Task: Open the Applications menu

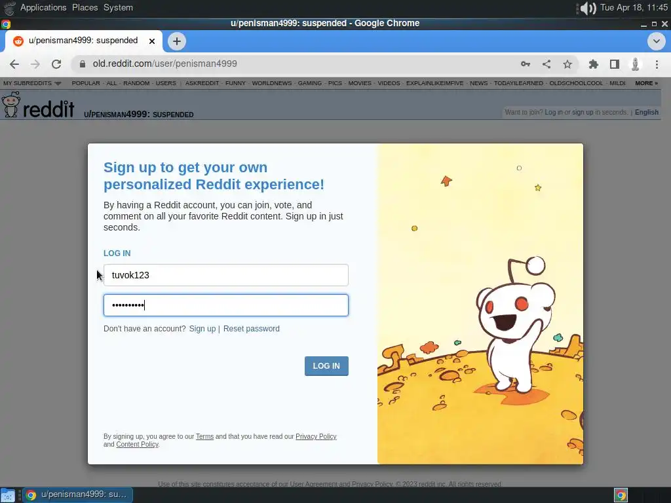Action: coord(43,8)
